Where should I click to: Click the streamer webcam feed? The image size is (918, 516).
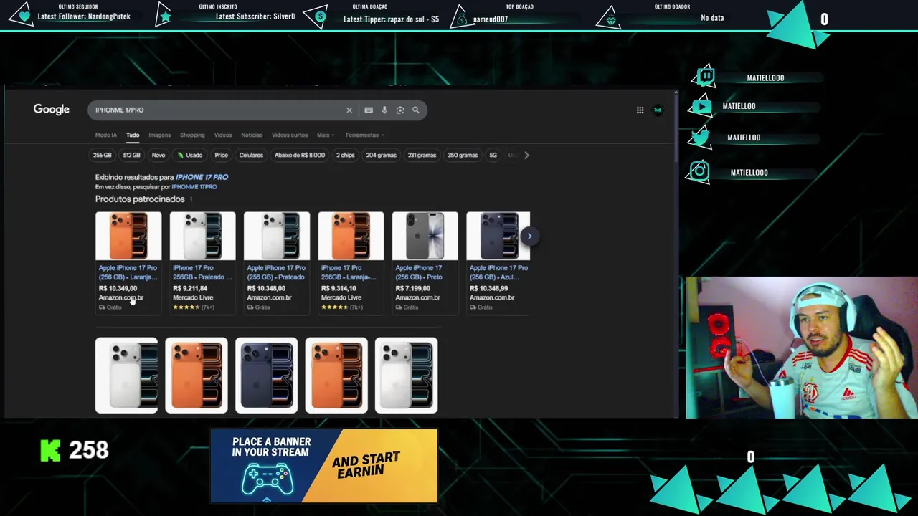point(801,348)
